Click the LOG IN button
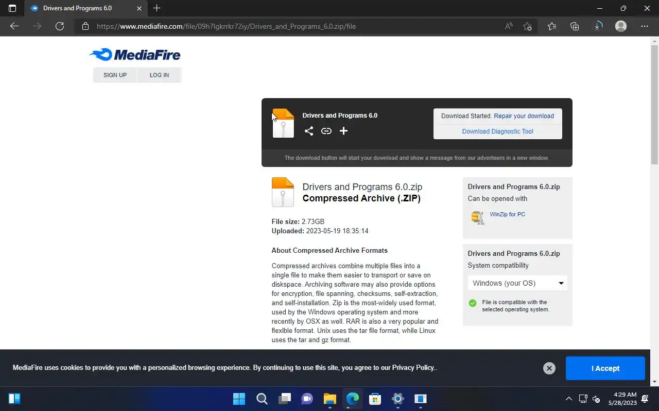Image resolution: width=659 pixels, height=411 pixels. click(x=159, y=75)
